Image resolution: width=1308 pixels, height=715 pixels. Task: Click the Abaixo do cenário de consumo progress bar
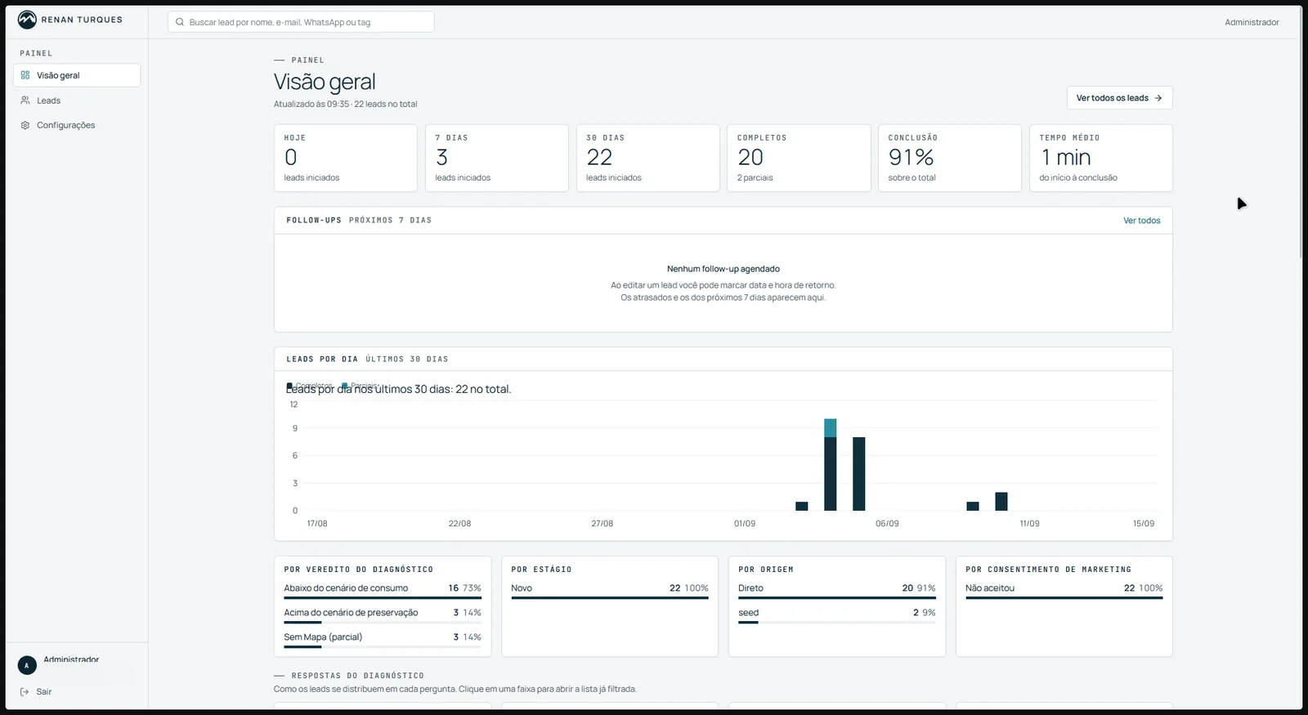[383, 598]
